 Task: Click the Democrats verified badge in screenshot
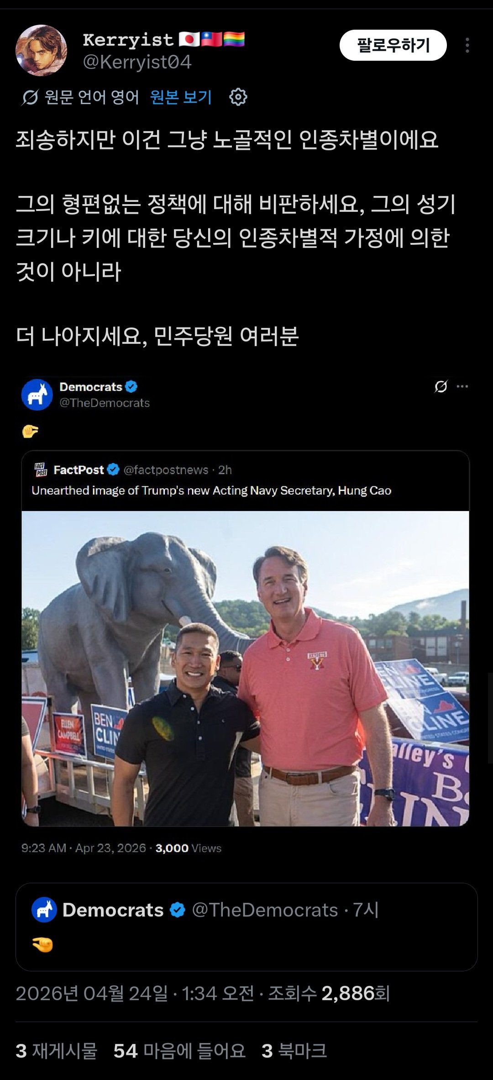tap(131, 387)
